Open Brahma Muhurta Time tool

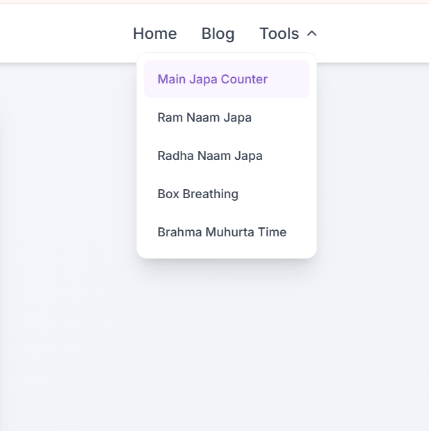227,232
